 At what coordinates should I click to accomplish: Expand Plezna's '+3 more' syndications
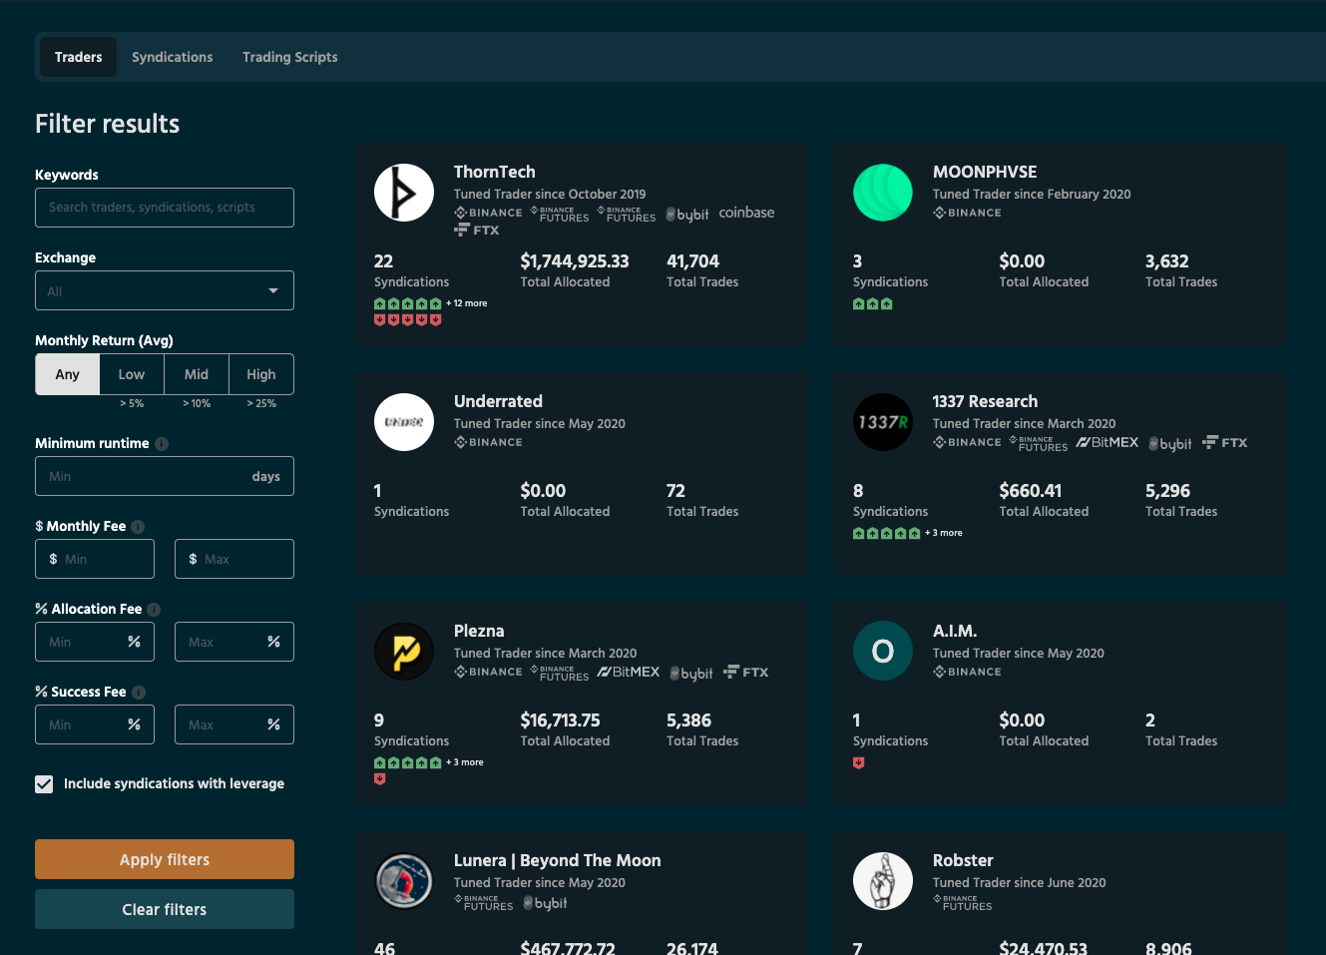click(465, 762)
